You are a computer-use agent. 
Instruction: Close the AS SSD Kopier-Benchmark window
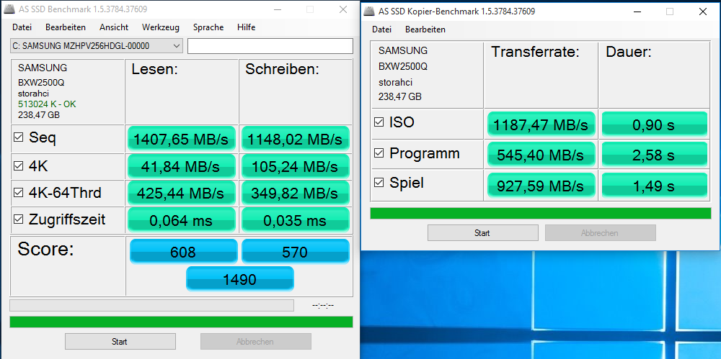click(703, 12)
